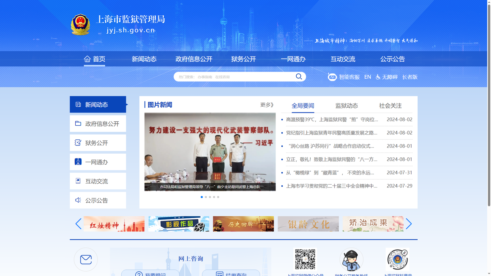Open 政府信息公开 in the top navigation bar
491x276 pixels.
[x=194, y=59]
